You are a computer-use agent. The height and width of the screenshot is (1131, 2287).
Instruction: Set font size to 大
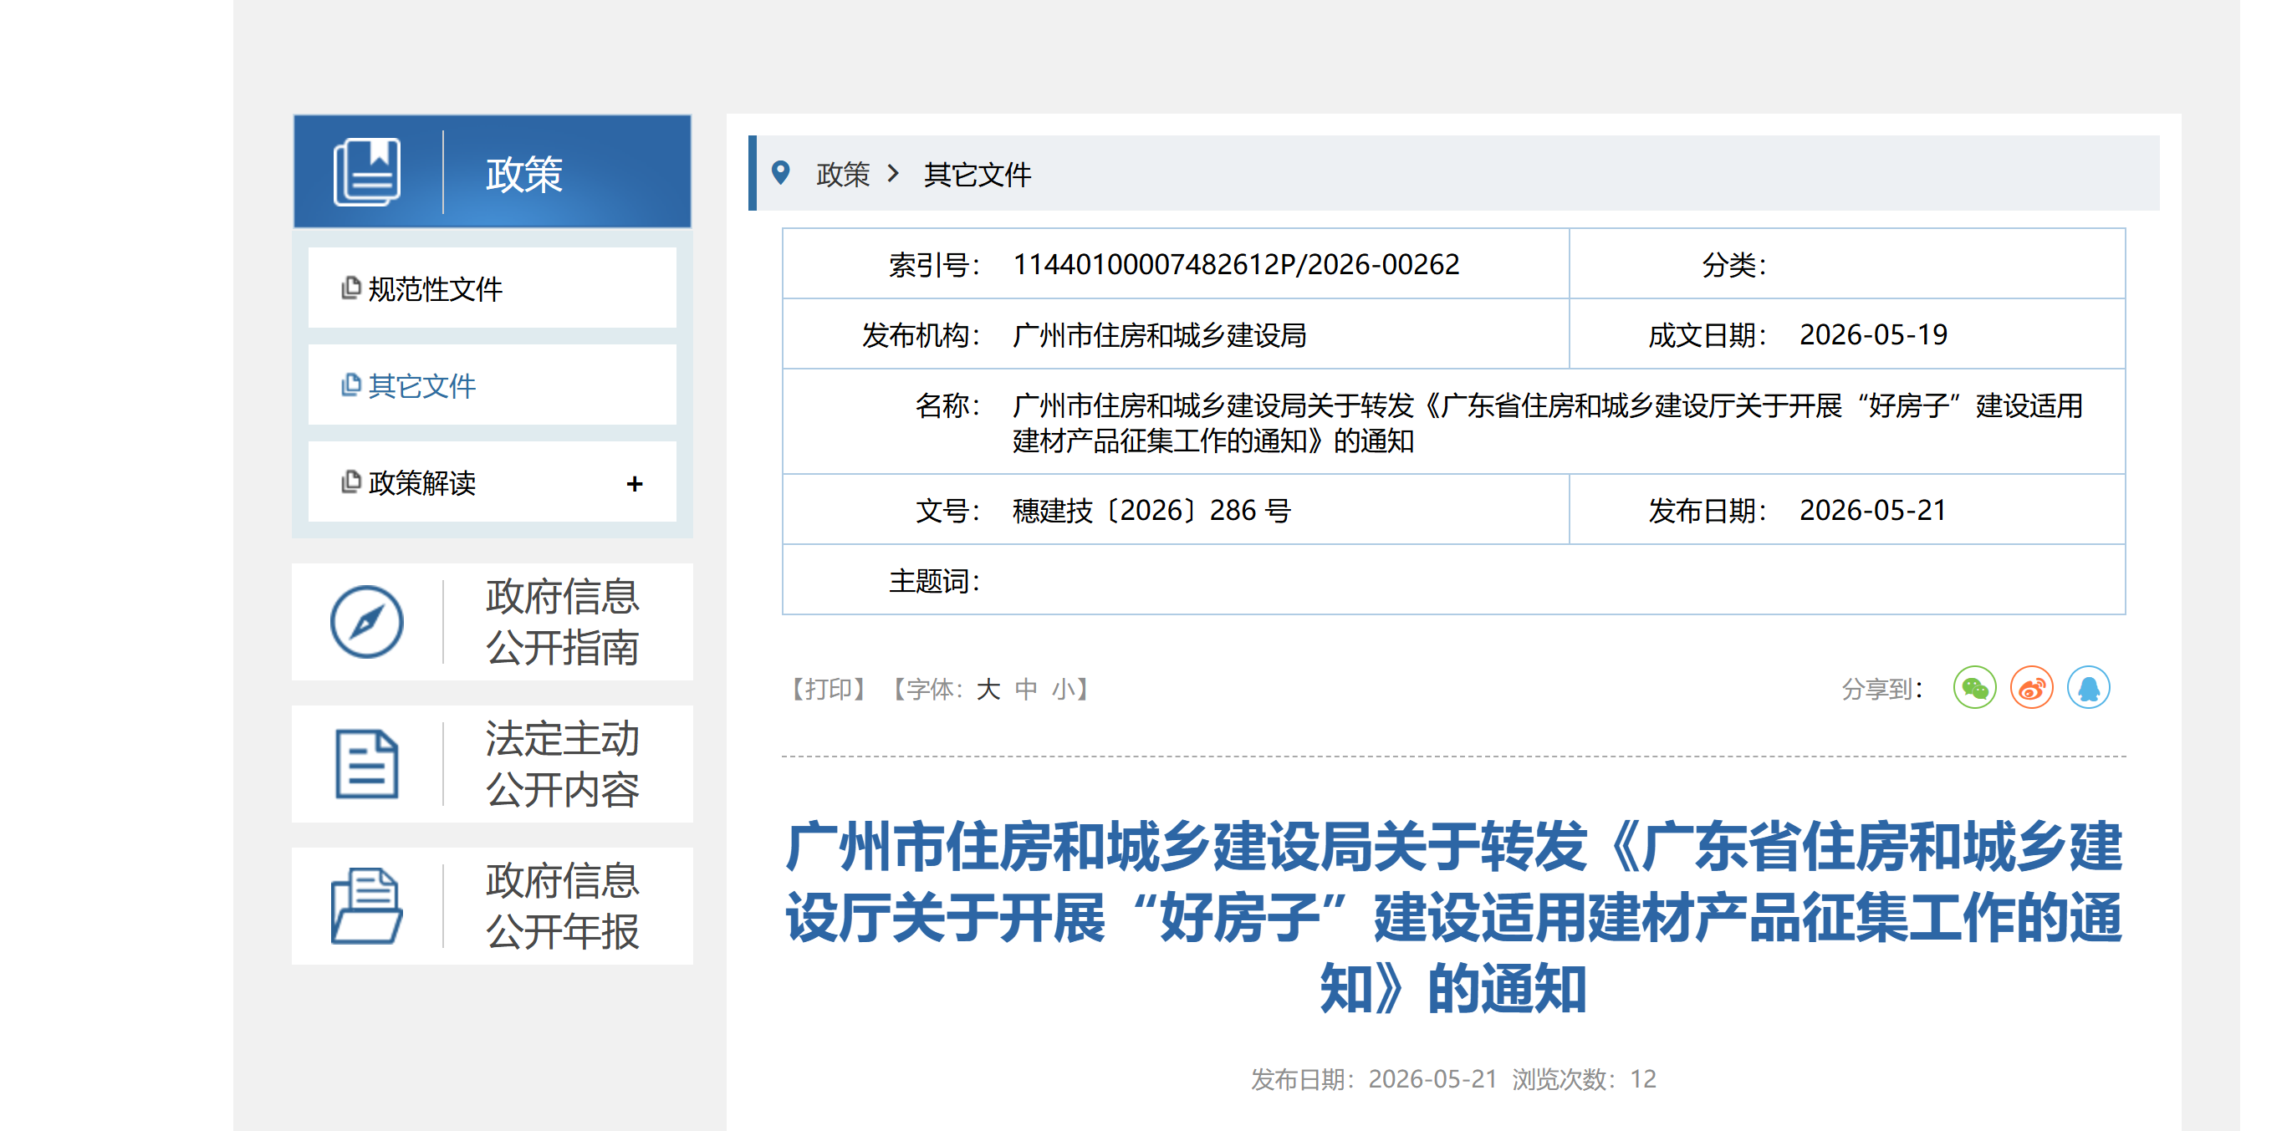tap(988, 689)
